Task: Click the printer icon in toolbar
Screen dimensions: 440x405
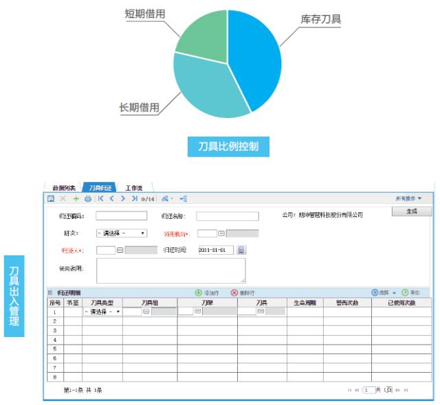Action: pyautogui.click(x=88, y=199)
